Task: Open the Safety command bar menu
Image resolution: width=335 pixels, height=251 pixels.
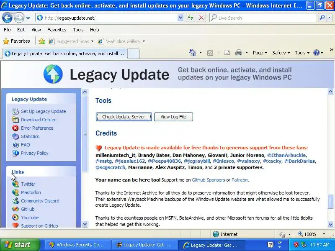Action: (281, 53)
